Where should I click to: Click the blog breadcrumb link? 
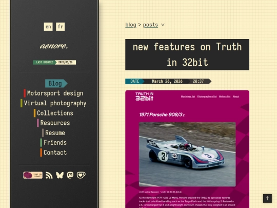(x=131, y=25)
